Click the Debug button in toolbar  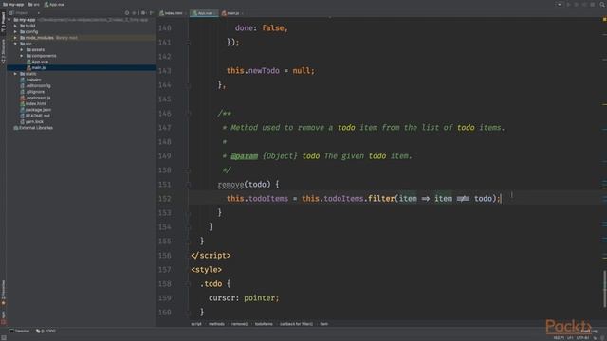click(577, 4)
